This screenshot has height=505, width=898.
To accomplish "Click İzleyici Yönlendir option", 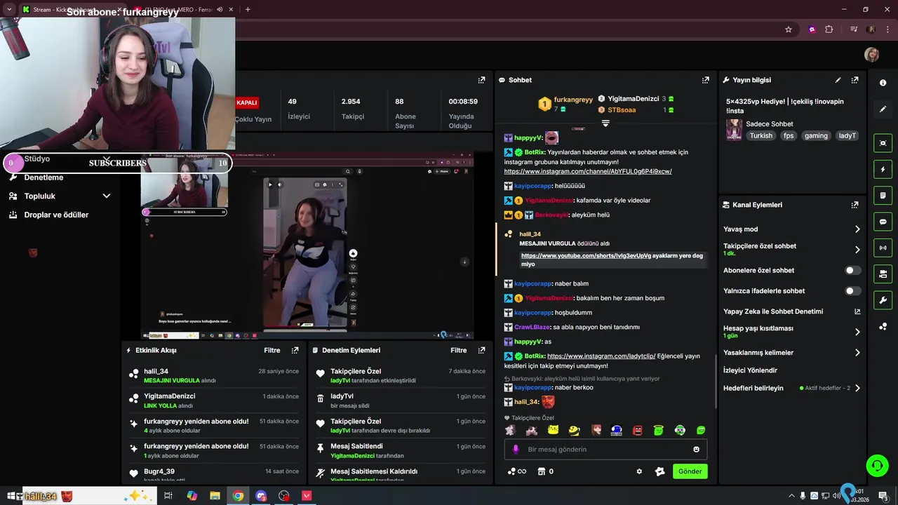I will (750, 370).
